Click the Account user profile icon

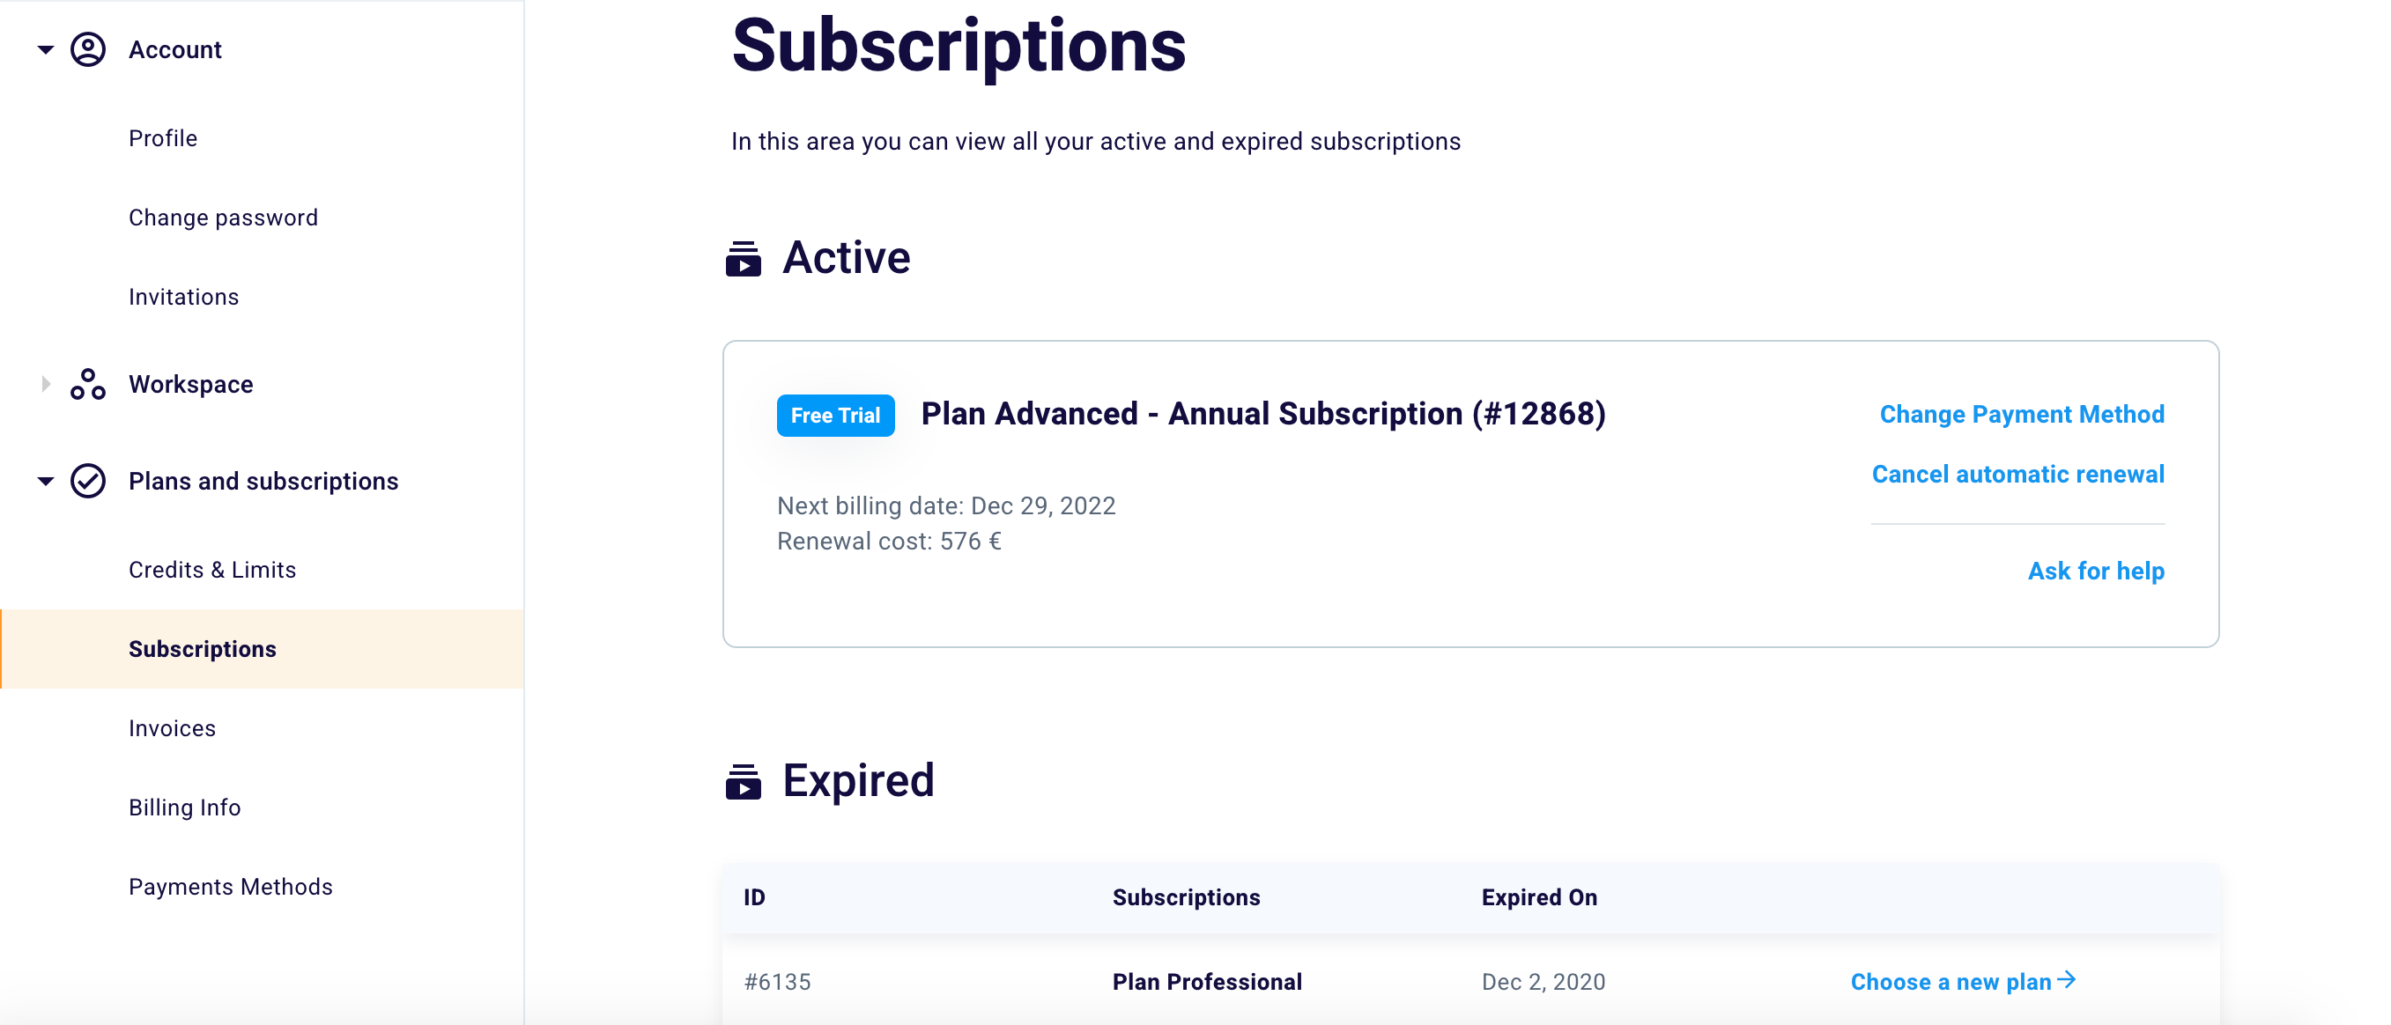[88, 50]
